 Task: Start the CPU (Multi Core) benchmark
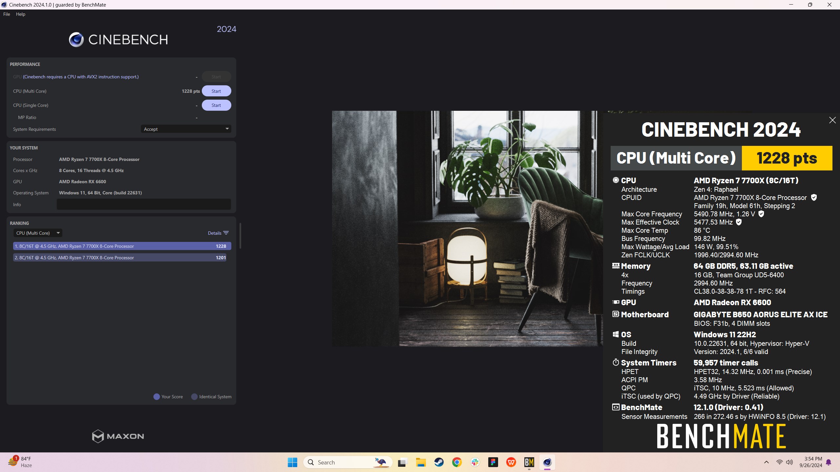tap(216, 91)
